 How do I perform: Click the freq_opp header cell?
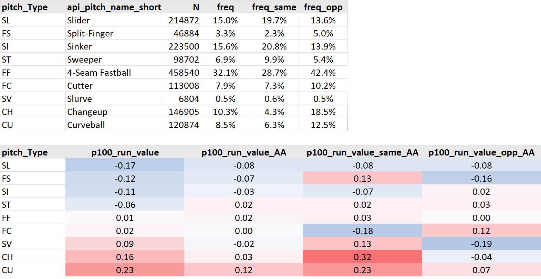323,7
